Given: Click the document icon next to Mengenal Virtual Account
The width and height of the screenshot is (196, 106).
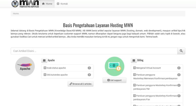Looking at the screenshot, I should (134, 68).
